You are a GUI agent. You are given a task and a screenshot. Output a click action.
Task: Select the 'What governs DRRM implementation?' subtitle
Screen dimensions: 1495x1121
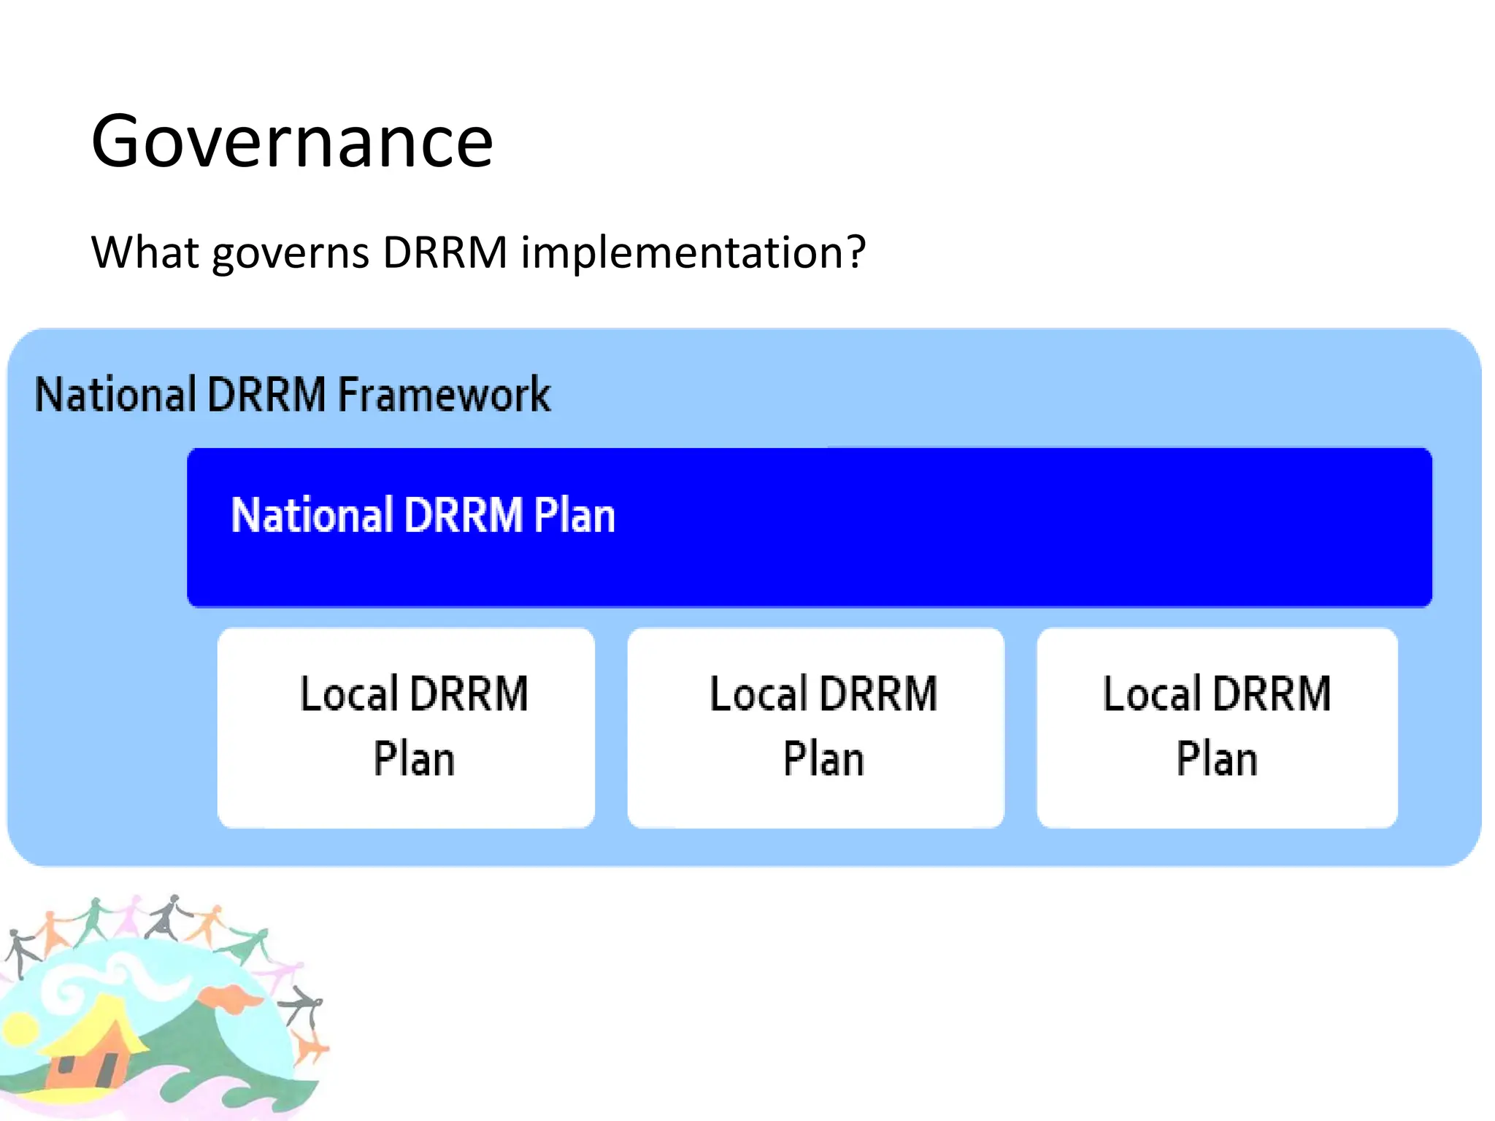[478, 253]
